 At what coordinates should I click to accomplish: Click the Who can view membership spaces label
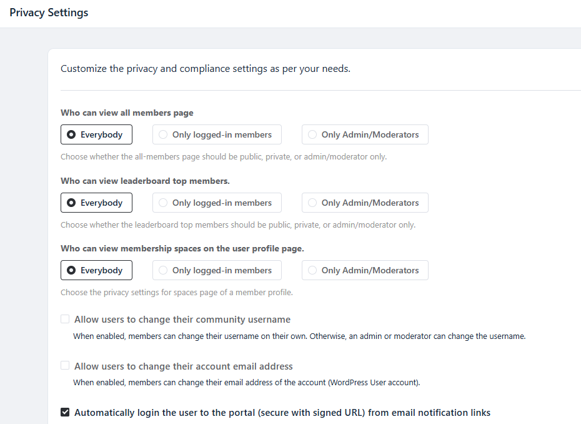[182, 248]
